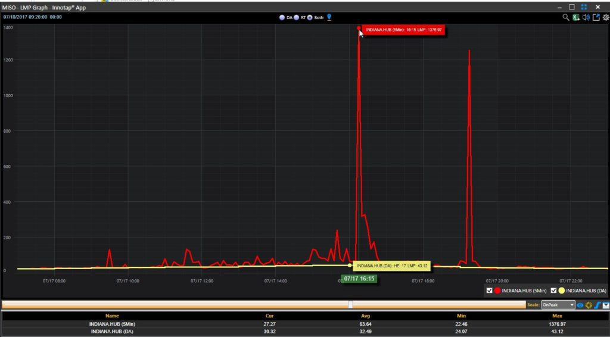Export graph data to Excel
The image size is (610, 337).
[x=576, y=17]
